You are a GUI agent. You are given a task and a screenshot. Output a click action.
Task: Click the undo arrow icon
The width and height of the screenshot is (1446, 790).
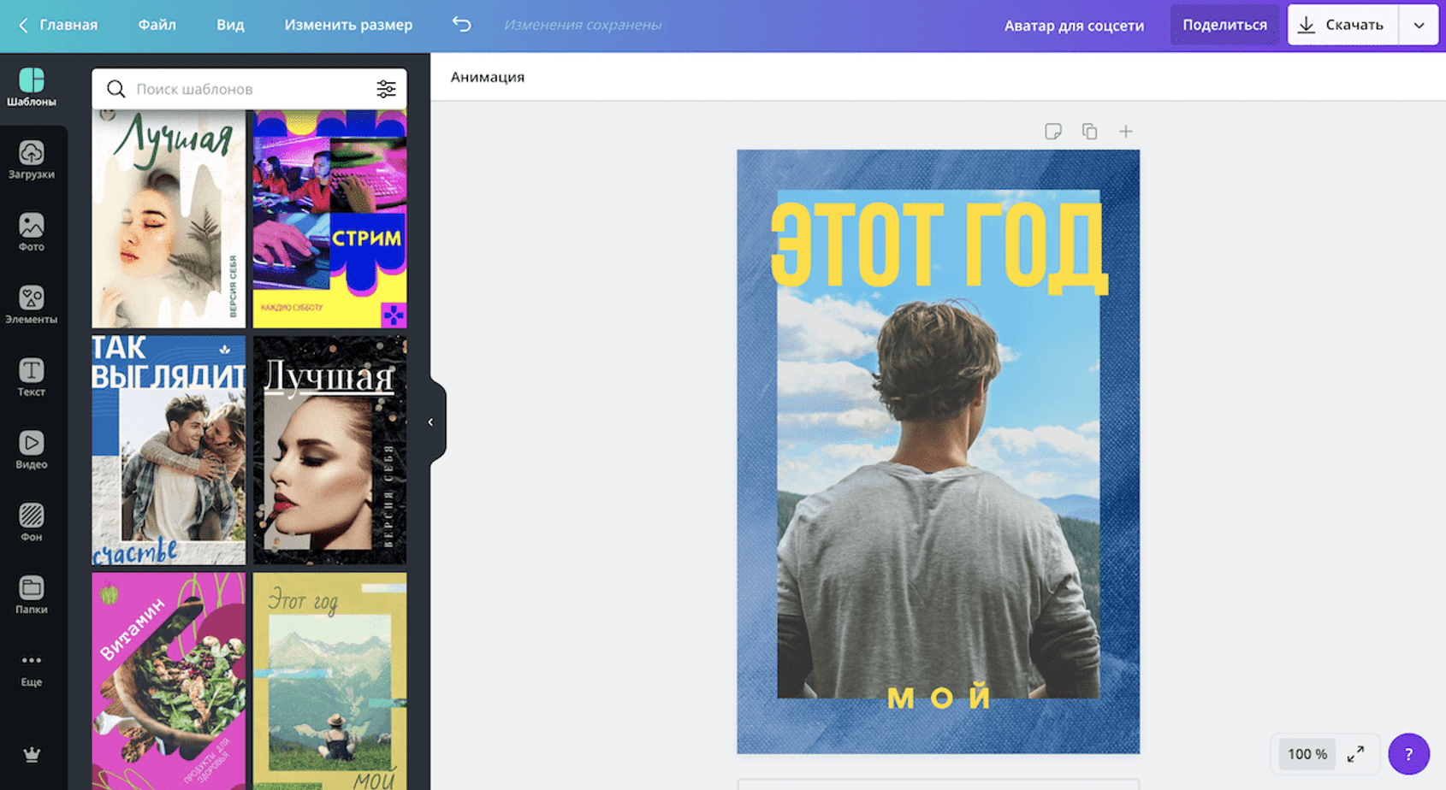coord(462,25)
